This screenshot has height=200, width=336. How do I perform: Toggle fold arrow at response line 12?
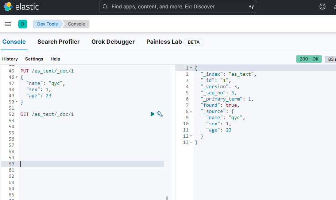pos(191,136)
